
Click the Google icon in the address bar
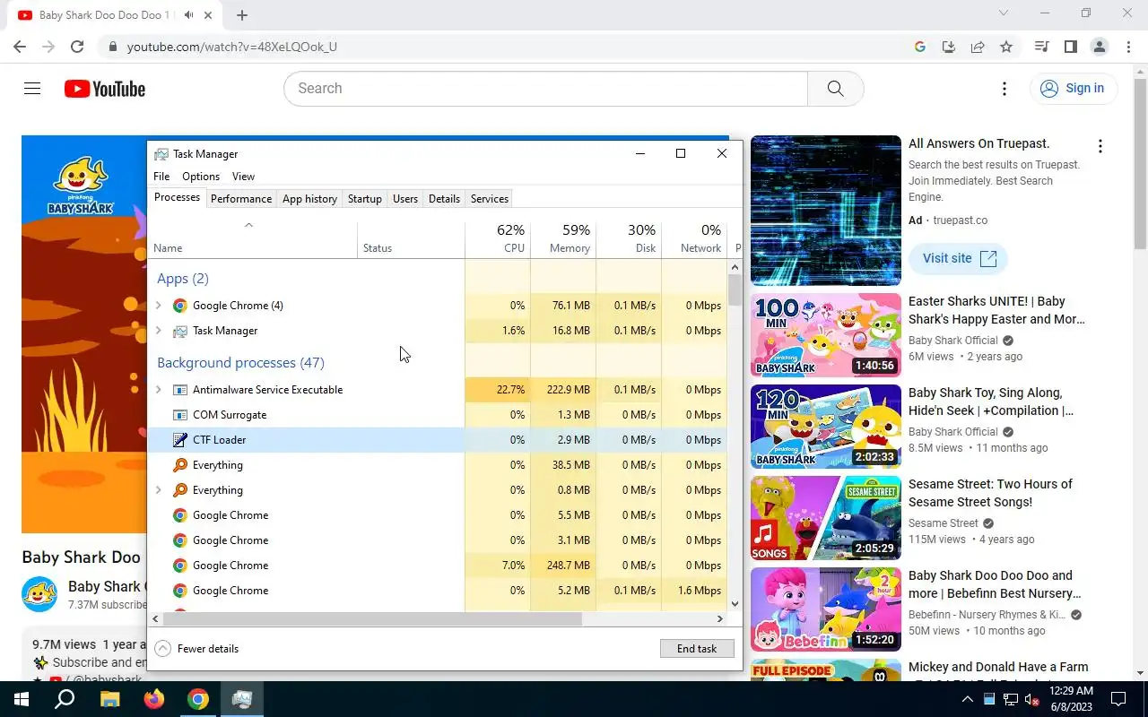(x=920, y=47)
